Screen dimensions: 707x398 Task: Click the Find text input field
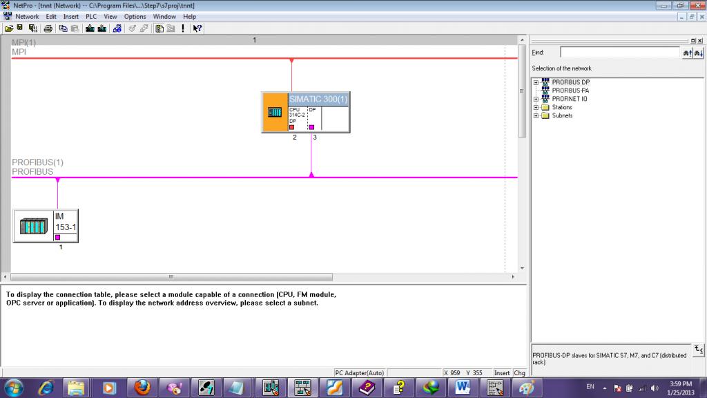(x=619, y=53)
